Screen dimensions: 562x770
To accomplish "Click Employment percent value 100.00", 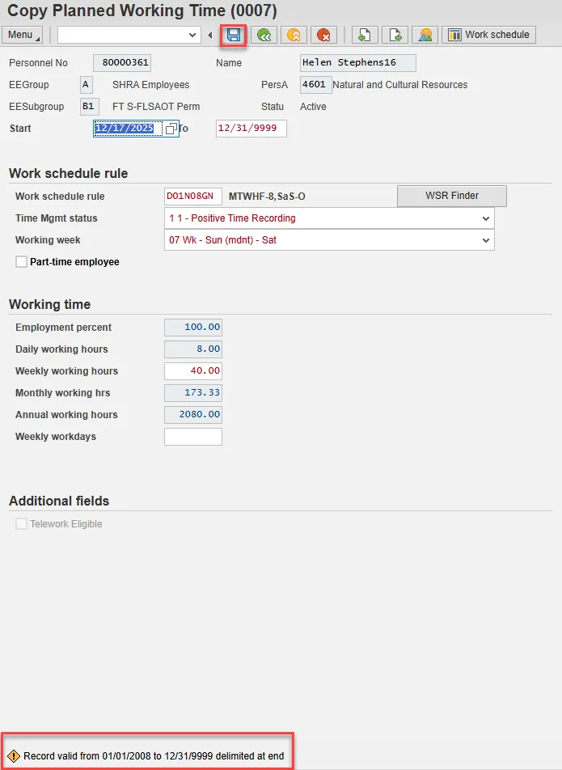I will pos(193,327).
